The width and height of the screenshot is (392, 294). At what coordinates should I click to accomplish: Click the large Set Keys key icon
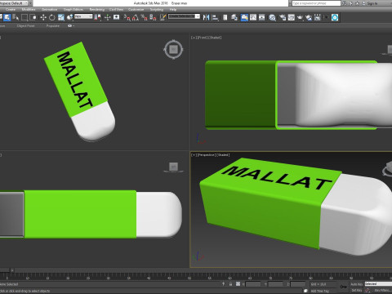point(344,287)
